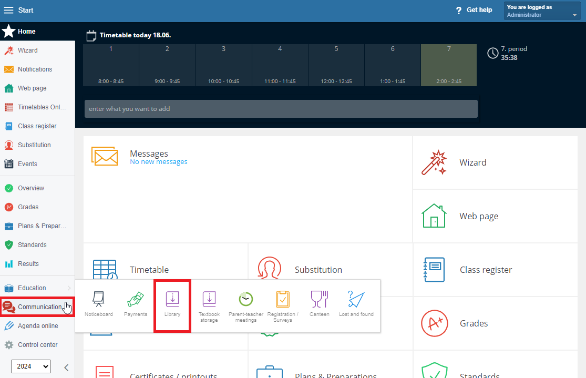The height and width of the screenshot is (378, 586).
Task: Open Payments in the Communication popup
Action: tap(135, 304)
